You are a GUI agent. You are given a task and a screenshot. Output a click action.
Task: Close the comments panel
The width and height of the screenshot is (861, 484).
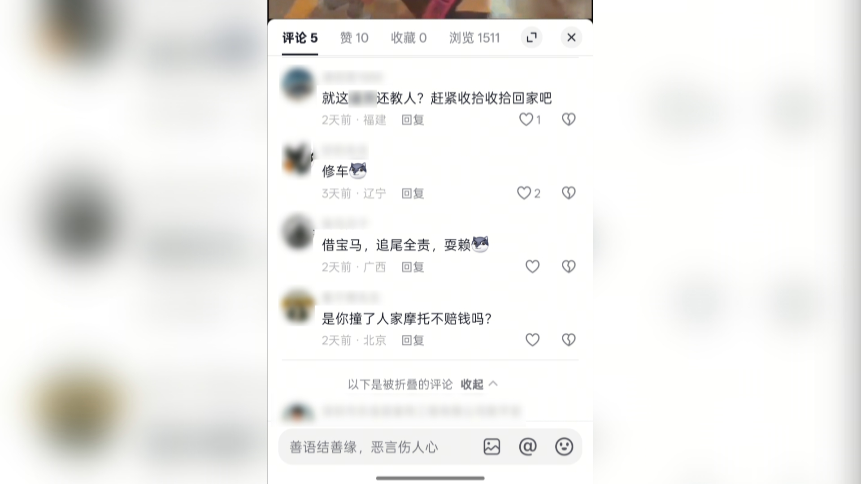(571, 38)
